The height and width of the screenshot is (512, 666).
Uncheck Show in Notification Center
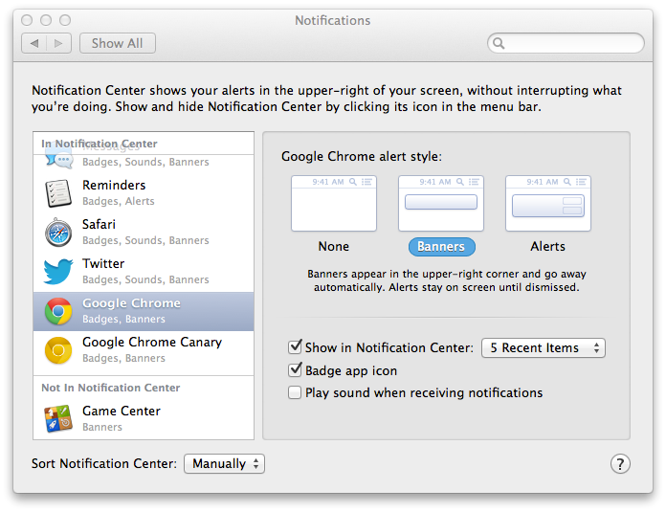[x=295, y=346]
